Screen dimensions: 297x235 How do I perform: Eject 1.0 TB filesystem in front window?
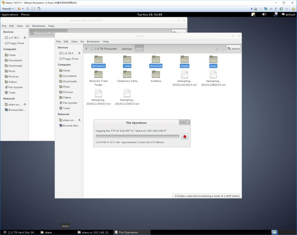coord(79,53)
